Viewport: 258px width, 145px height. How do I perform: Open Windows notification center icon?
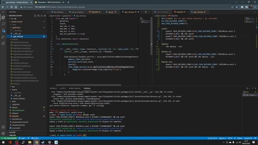[x=254, y=142]
